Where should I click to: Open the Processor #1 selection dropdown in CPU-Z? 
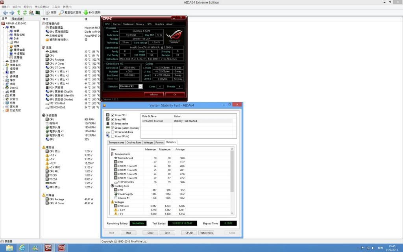140,86
